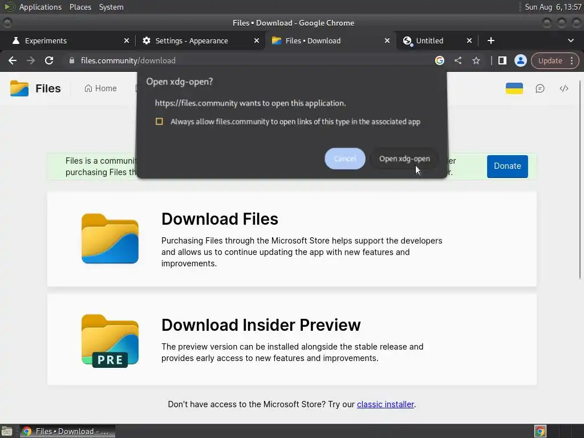Expand the tab search dropdown arrow

pyautogui.click(x=570, y=40)
